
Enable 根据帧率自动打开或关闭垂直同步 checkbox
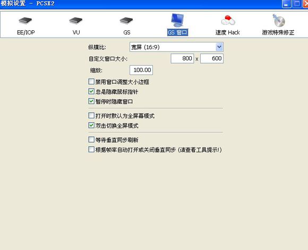coord(91,150)
